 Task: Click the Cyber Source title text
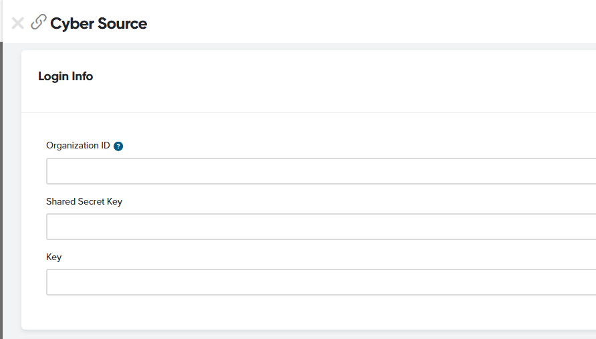(x=99, y=23)
